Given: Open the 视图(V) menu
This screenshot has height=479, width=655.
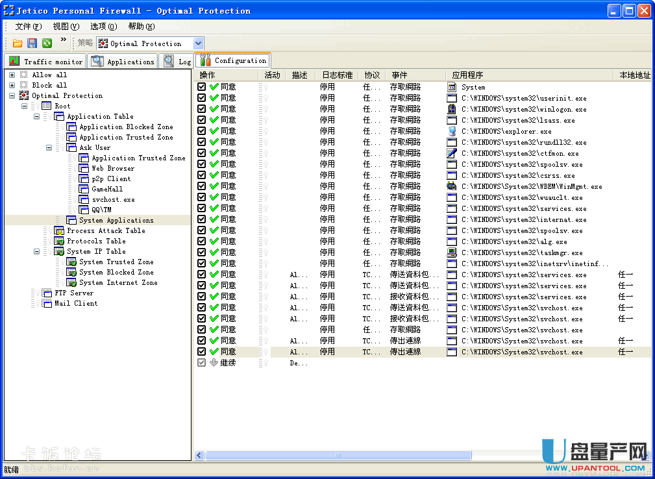Looking at the screenshot, I should point(66,27).
